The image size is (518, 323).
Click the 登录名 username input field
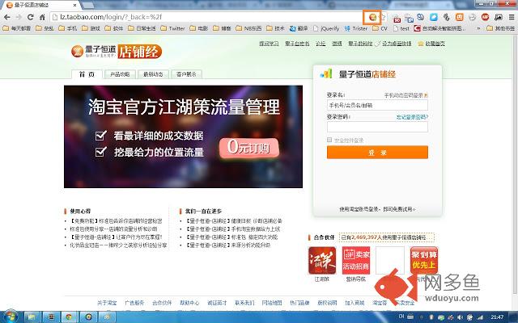(377, 105)
